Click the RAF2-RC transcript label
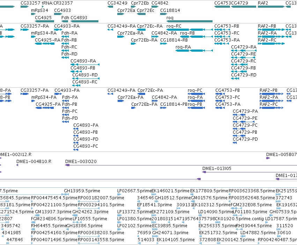The width and height of the screenshot is (297, 245). pyautogui.click(x=267, y=40)
